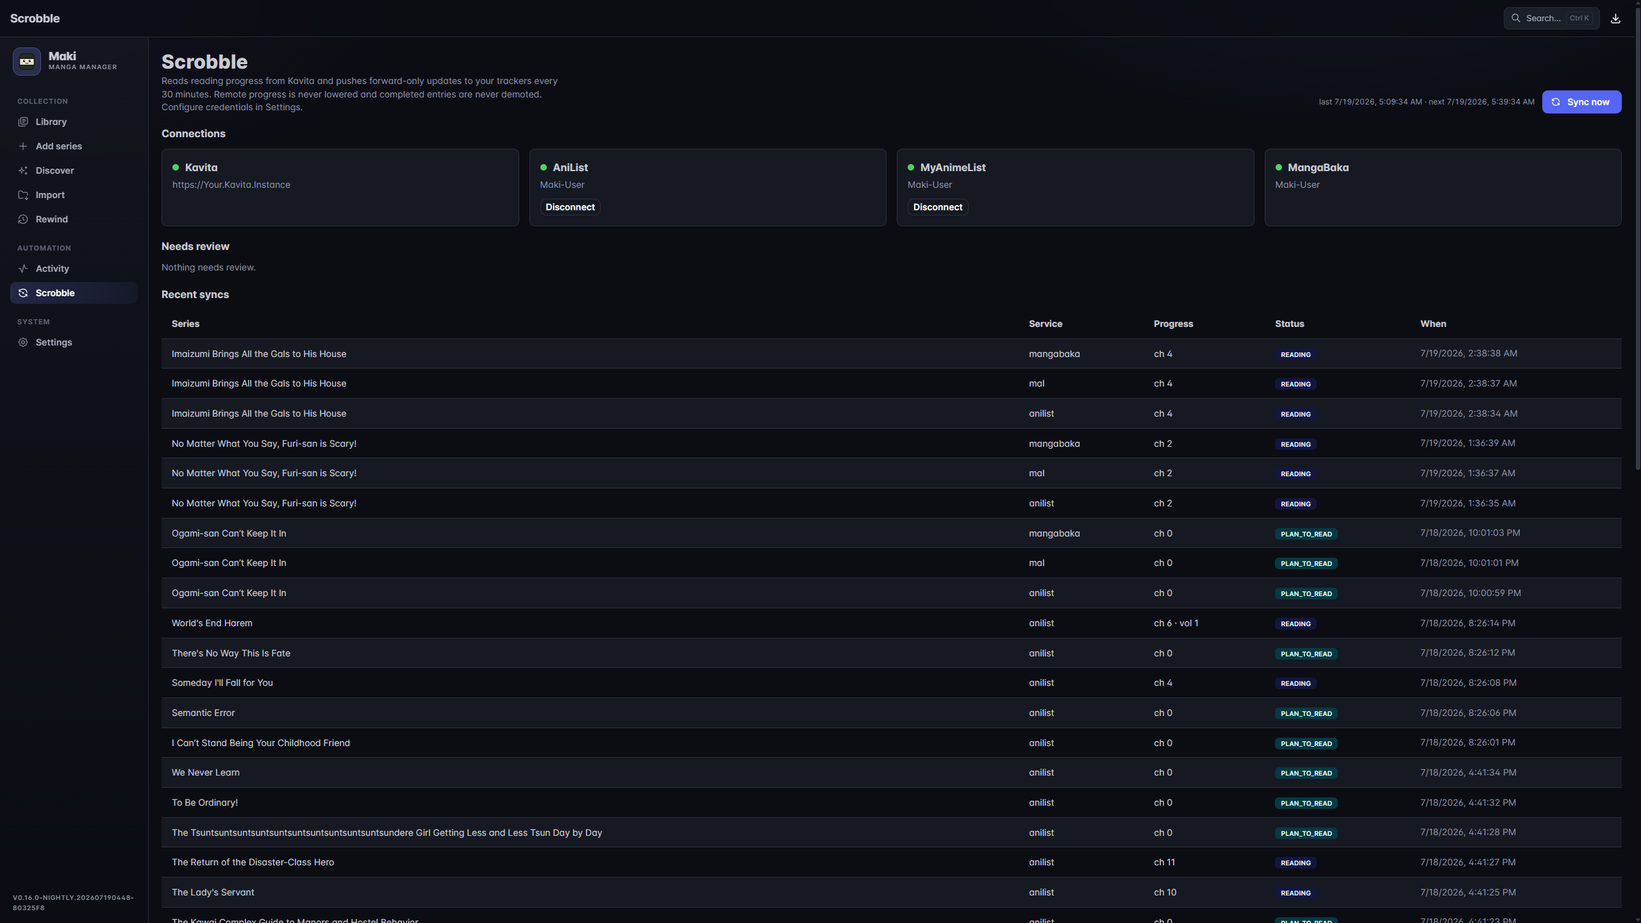Open the Add series page

[x=74, y=146]
